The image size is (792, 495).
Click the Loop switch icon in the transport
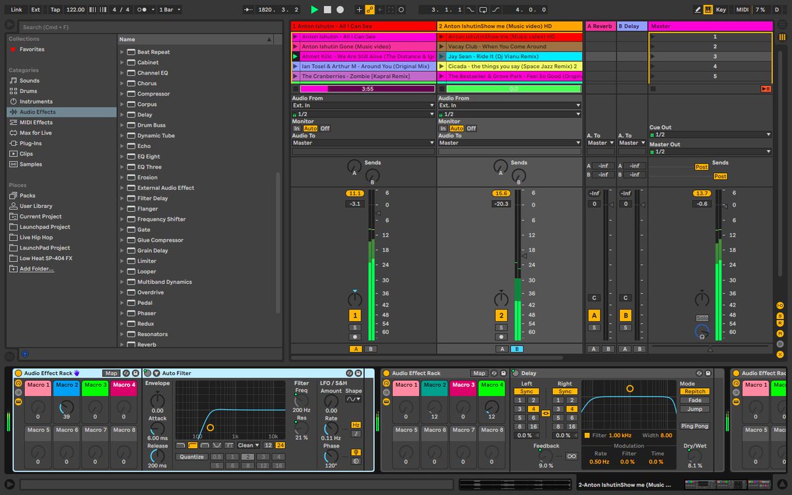point(484,10)
